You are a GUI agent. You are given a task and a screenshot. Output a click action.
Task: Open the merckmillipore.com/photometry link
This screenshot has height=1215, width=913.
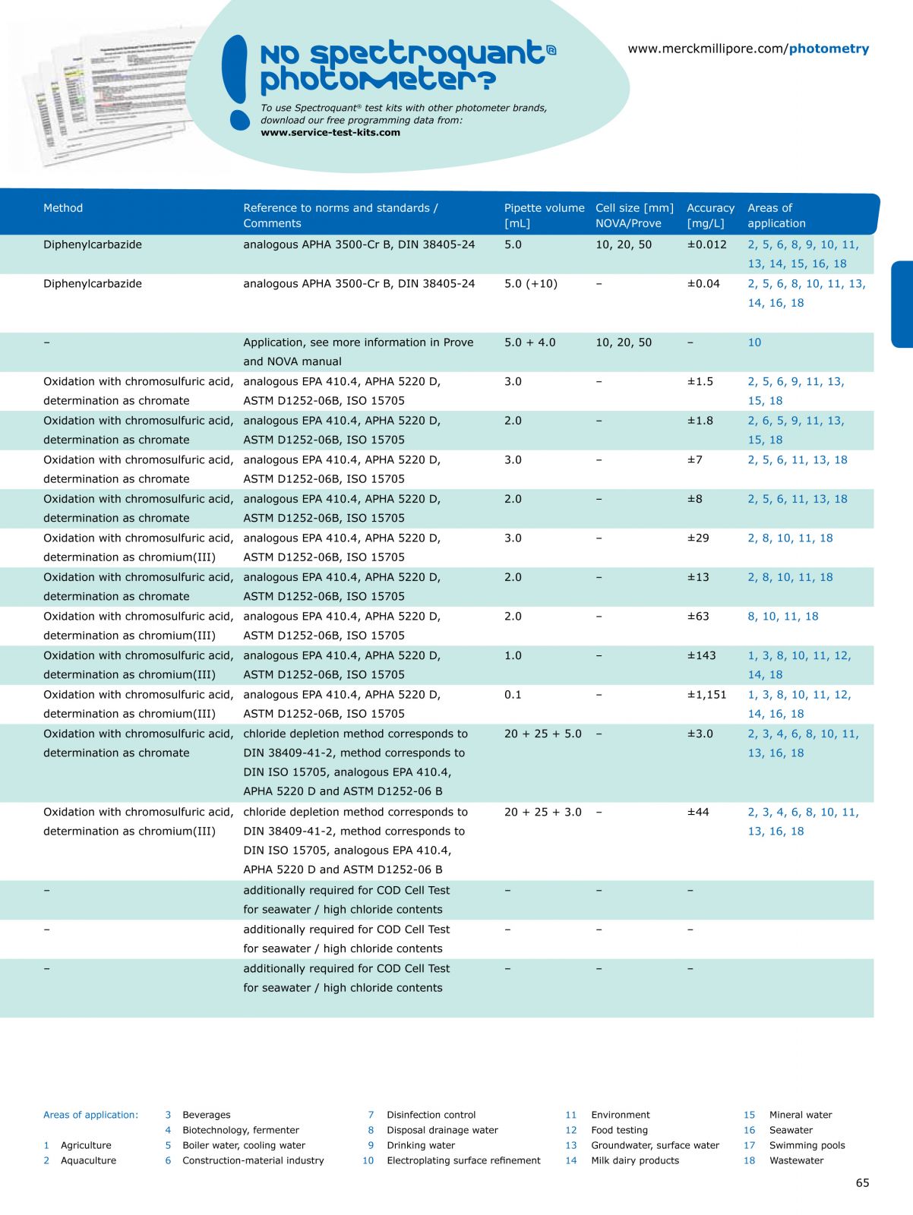click(x=748, y=49)
